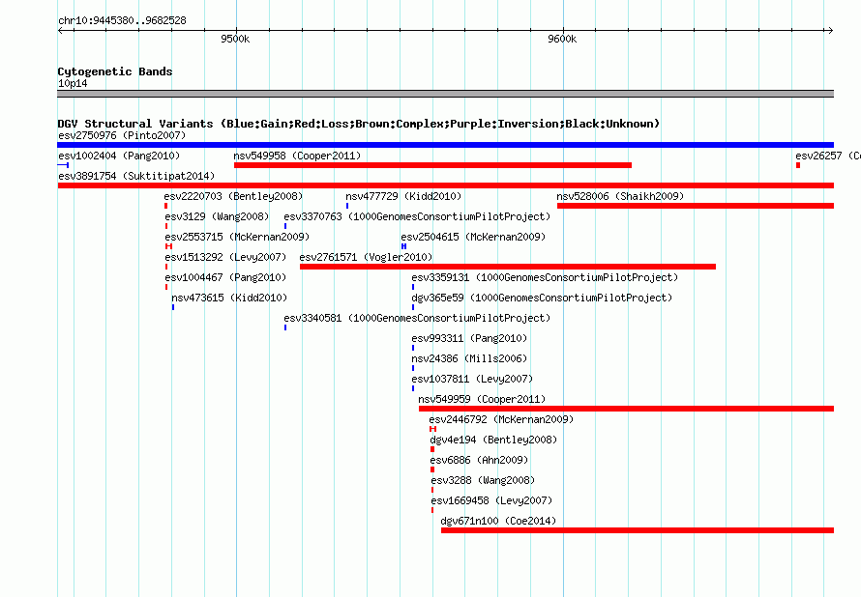Click nsv473615 (Kidd2010) label
861x597 pixels.
coord(229,298)
